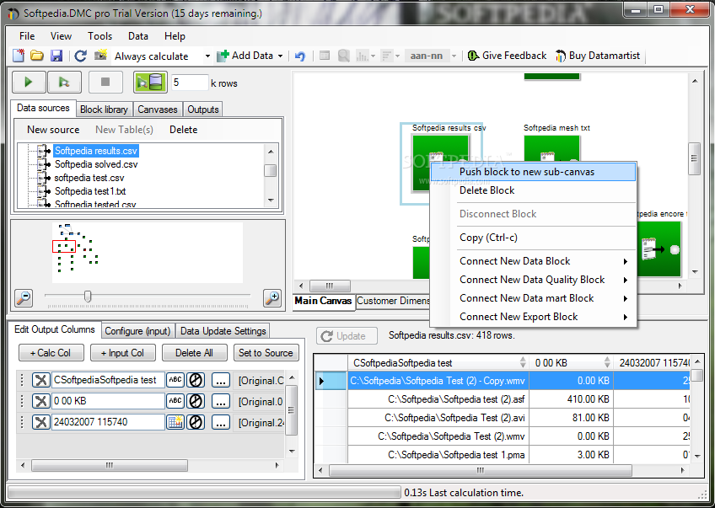This screenshot has width=715, height=508.
Task: Click the circle icon in 0 00 KB row
Action: click(196, 401)
